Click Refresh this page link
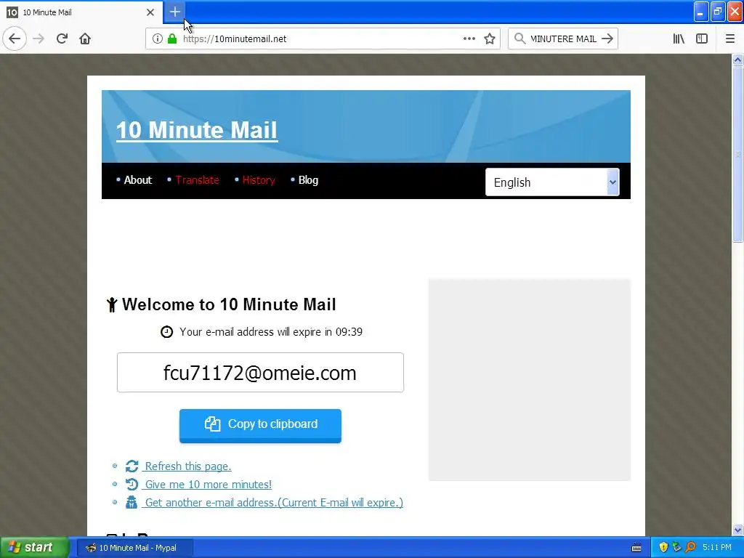This screenshot has height=558, width=744. pyautogui.click(x=188, y=466)
